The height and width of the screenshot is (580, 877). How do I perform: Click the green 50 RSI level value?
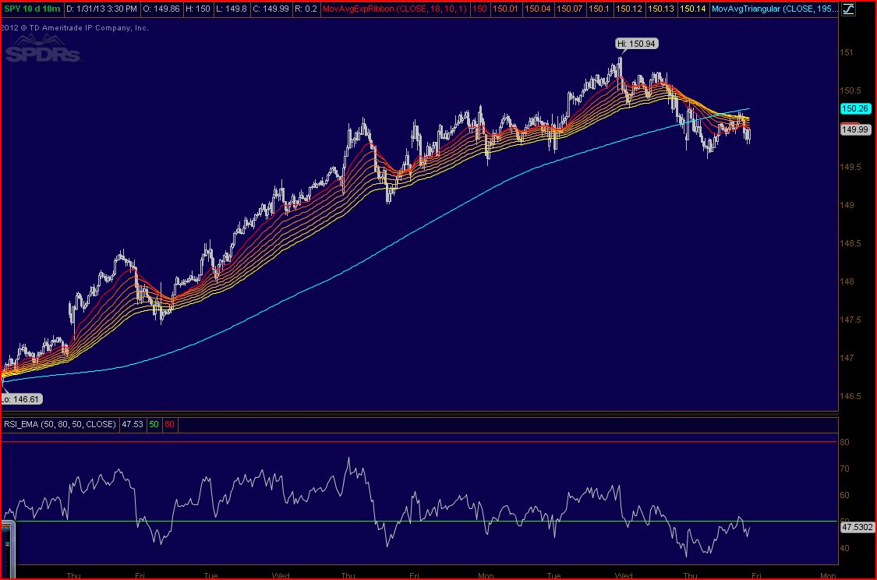tap(154, 424)
